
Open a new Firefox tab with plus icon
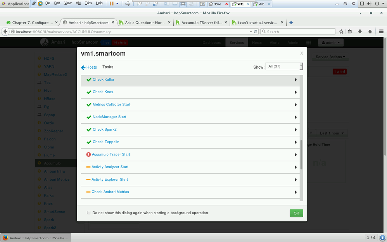click(291, 22)
